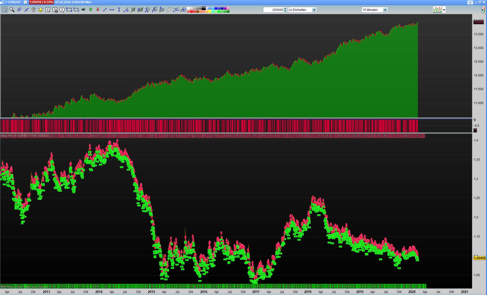
Task: Expand the arrow next to the indicator button
Action: (444, 10)
